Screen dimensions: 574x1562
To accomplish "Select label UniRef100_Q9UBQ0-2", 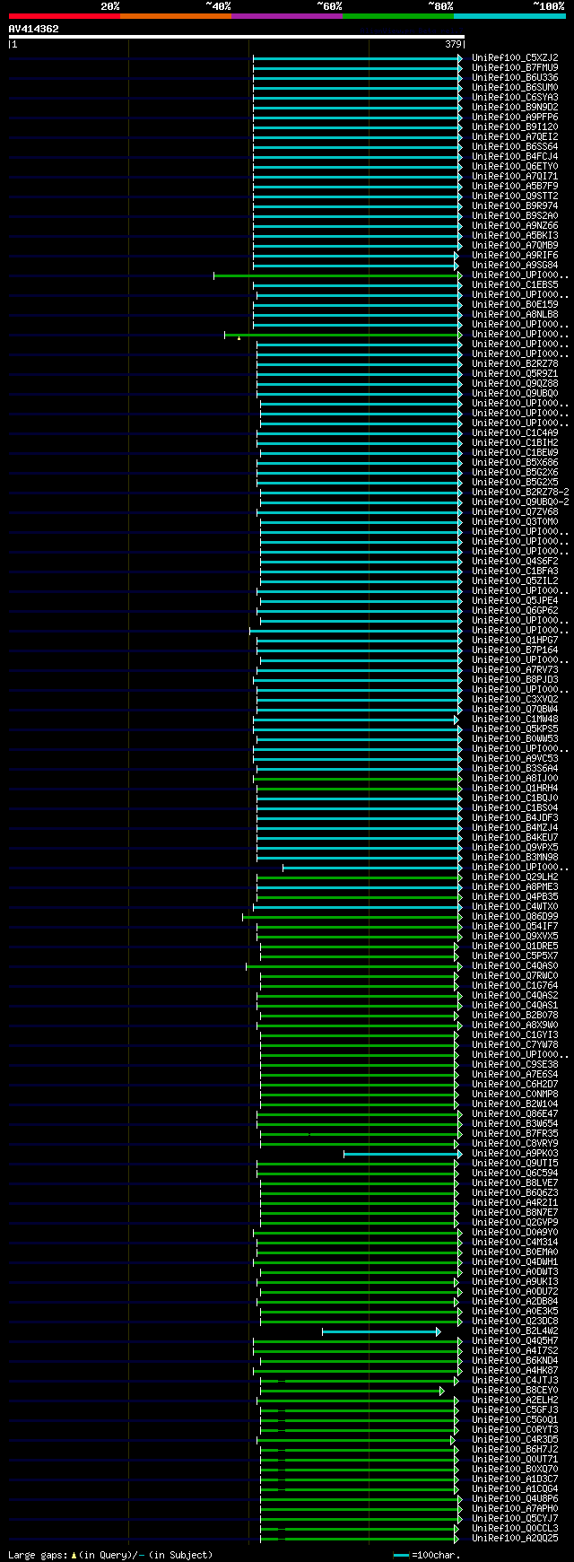I will pos(520,502).
